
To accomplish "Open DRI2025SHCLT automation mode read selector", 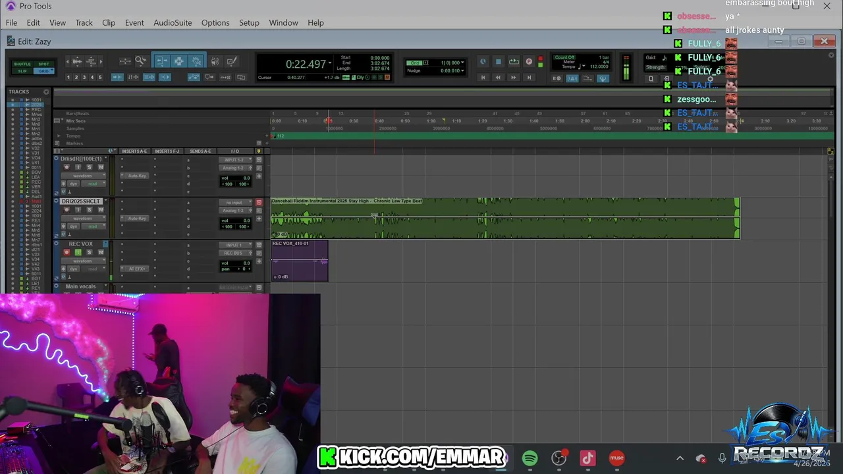I will 94,226.
